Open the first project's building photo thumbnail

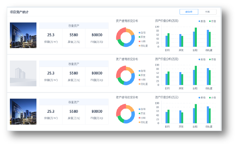[23, 35]
